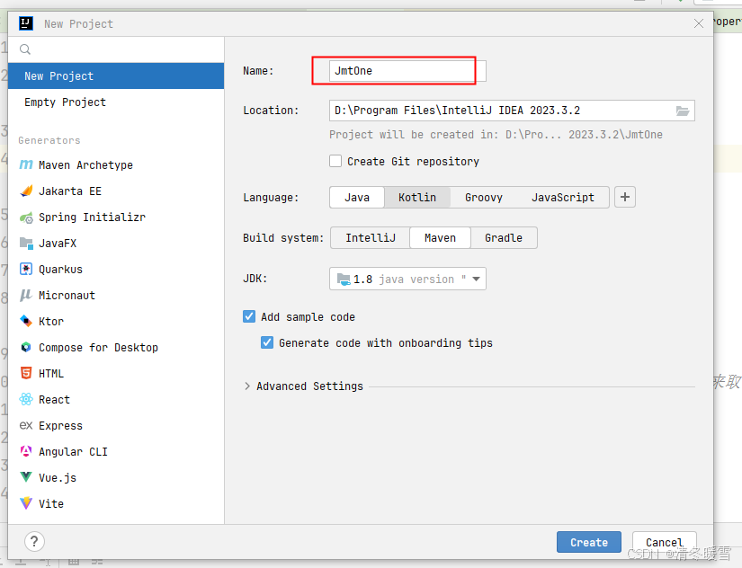742x568 pixels.
Task: Click the Create button
Action: (x=589, y=542)
